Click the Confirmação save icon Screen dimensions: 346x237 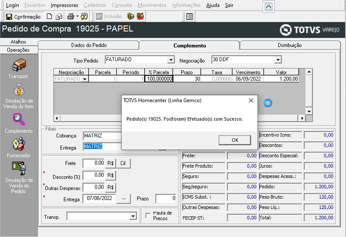[x=9, y=17]
